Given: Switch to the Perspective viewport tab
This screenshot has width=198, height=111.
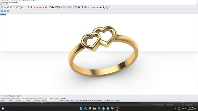Looking at the screenshot, I should pyautogui.click(x=12, y=96).
